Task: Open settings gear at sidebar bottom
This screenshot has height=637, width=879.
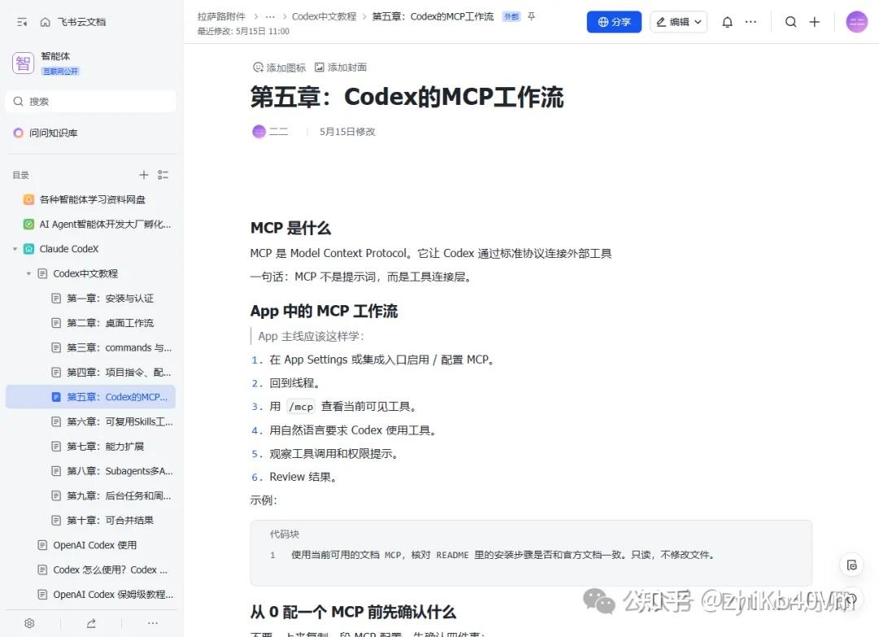Action: click(30, 623)
